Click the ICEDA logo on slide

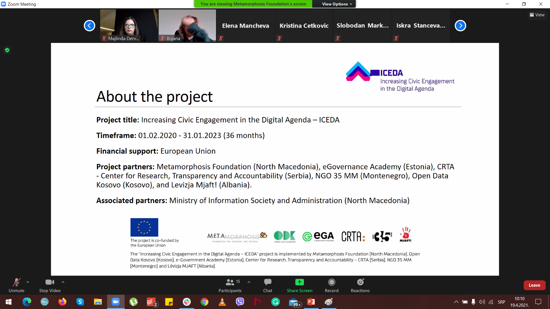click(400, 77)
